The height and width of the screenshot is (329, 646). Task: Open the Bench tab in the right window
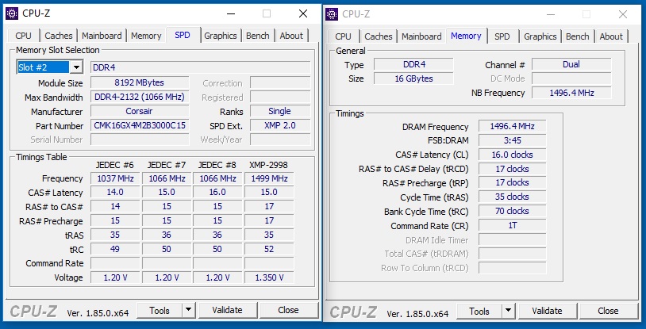(x=578, y=36)
